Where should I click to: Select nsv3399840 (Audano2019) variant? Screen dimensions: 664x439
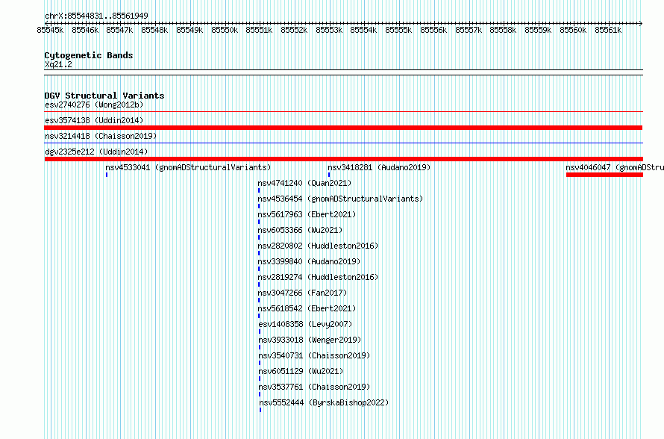pyautogui.click(x=309, y=261)
